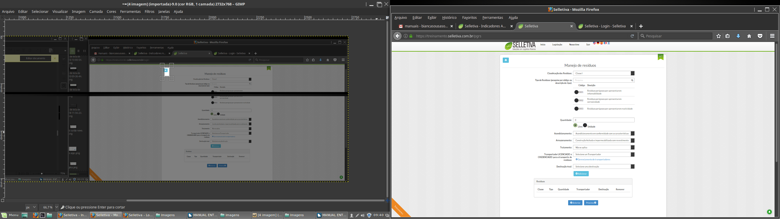Switch to the Selletiva - Login tab
Viewport: 780px width, 219px height.
click(605, 26)
